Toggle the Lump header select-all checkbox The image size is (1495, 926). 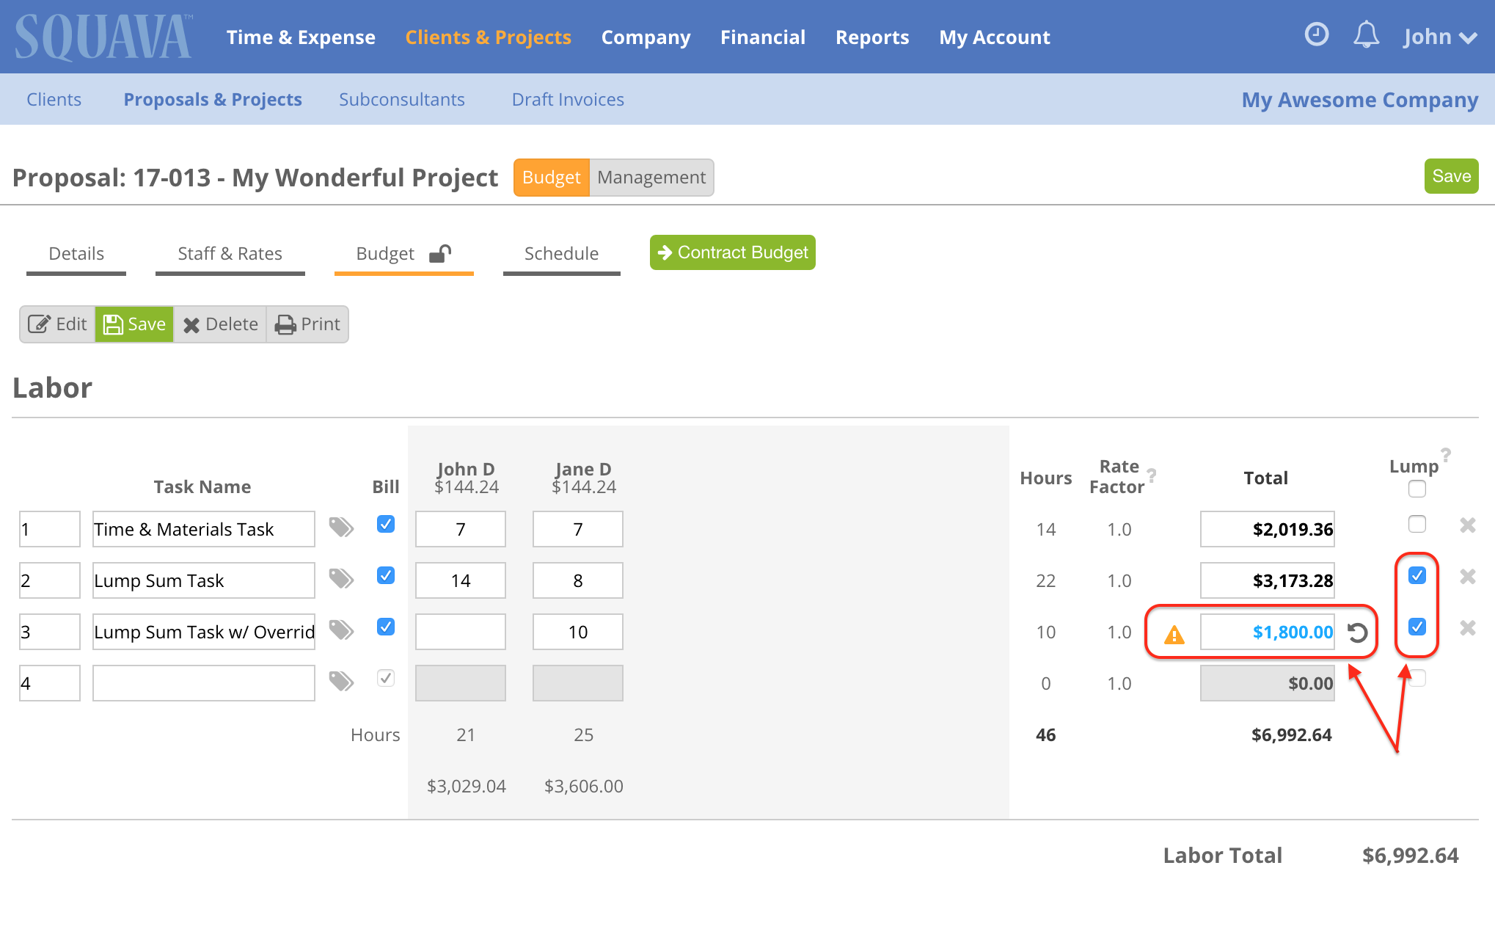[x=1417, y=489]
